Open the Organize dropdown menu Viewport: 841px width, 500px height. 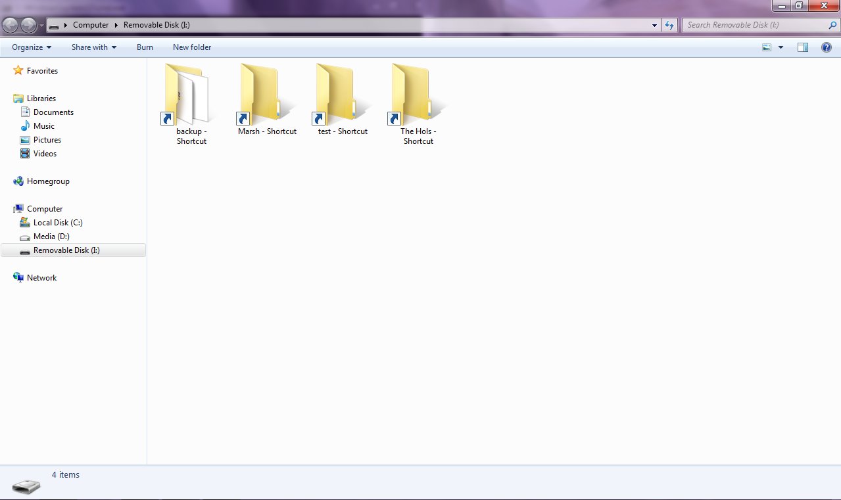pyautogui.click(x=30, y=47)
